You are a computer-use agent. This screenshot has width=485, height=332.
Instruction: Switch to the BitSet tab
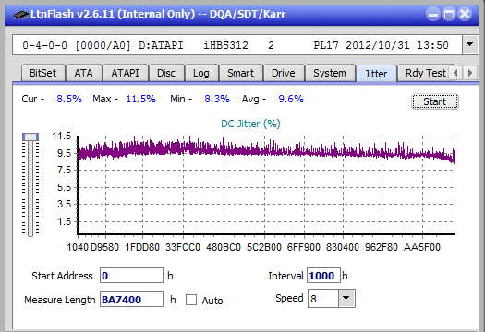click(43, 73)
